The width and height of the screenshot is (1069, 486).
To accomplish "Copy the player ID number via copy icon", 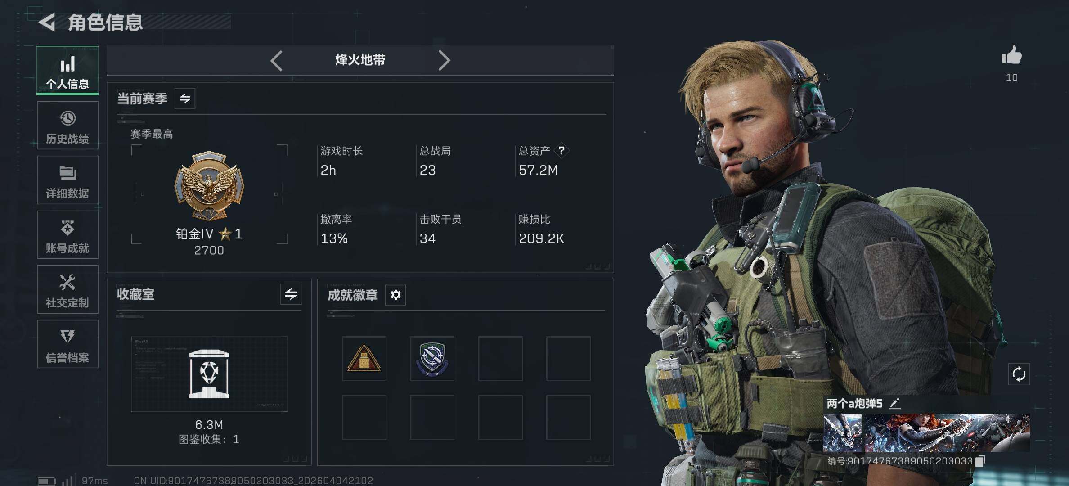I will click(980, 461).
